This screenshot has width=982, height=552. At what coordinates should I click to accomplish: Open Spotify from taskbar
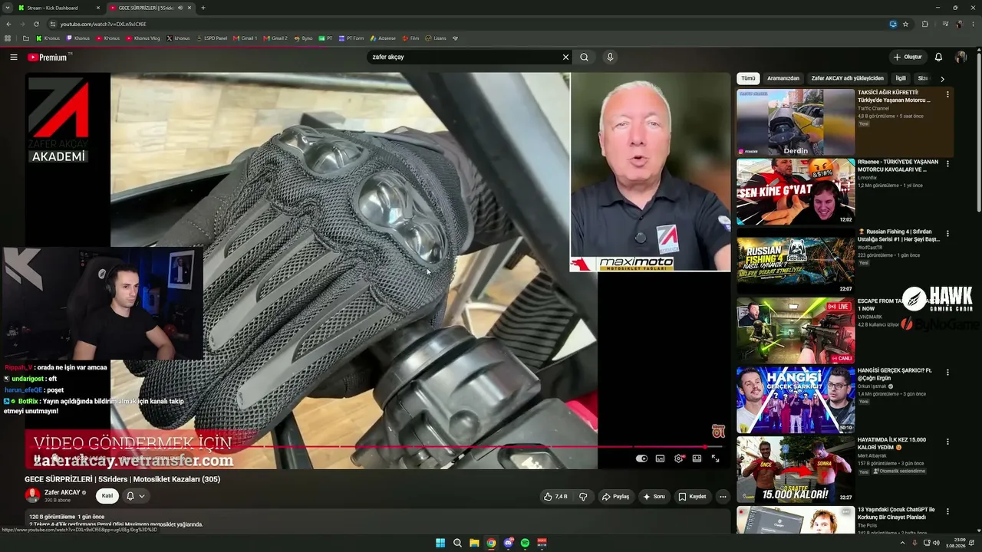coord(525,543)
